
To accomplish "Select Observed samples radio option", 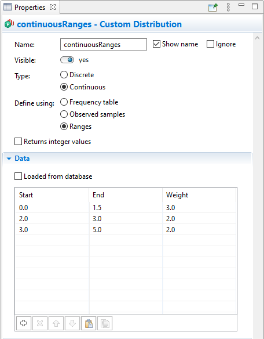I will point(64,114).
